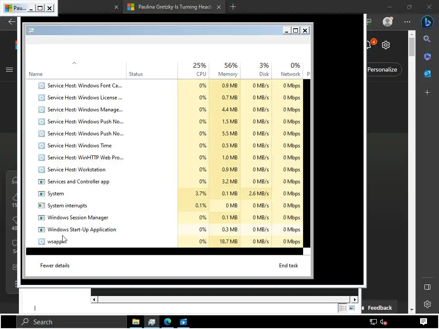This screenshot has width=439, height=329.
Task: Select Service Host: Workstation process
Action: click(164, 170)
